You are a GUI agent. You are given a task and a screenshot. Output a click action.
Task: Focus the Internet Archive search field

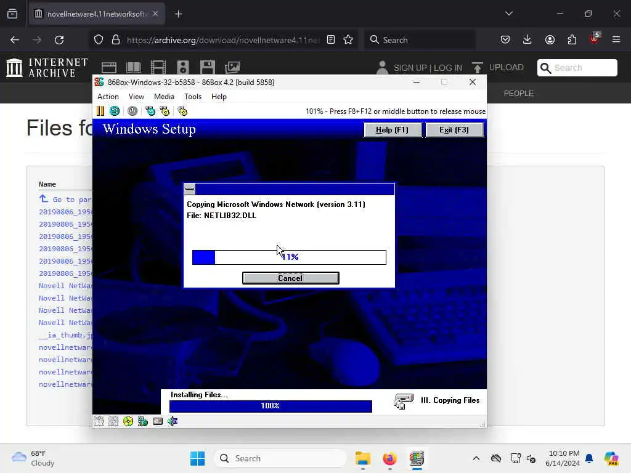point(577,68)
